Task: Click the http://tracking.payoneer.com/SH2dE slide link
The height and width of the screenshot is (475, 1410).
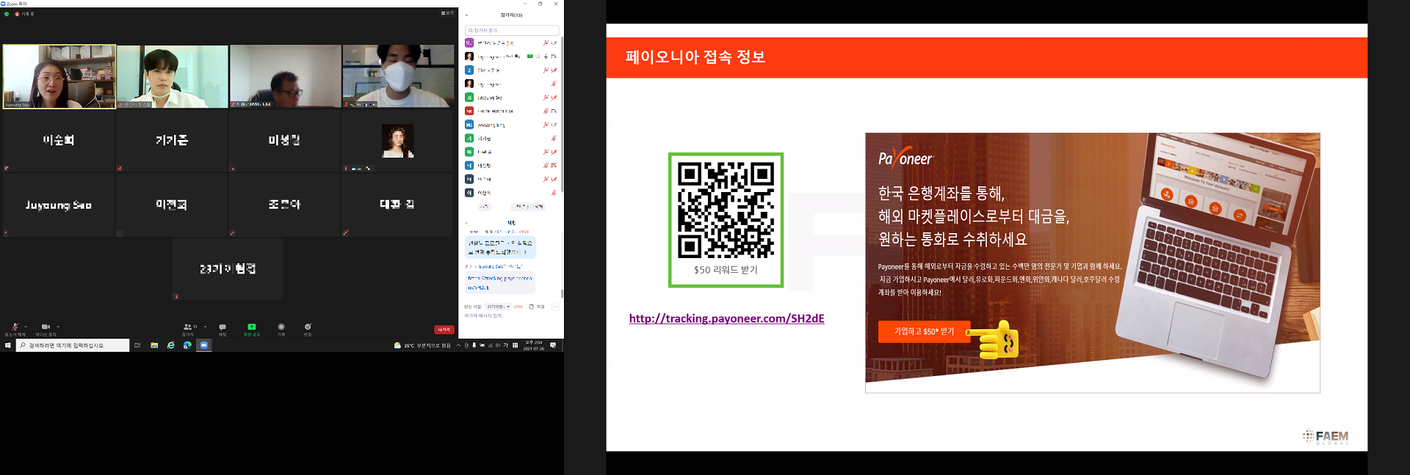Action: pos(726,318)
